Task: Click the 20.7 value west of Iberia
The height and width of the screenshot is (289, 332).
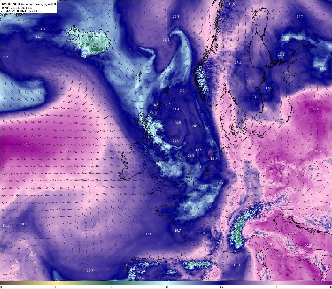Action: pos(90,271)
